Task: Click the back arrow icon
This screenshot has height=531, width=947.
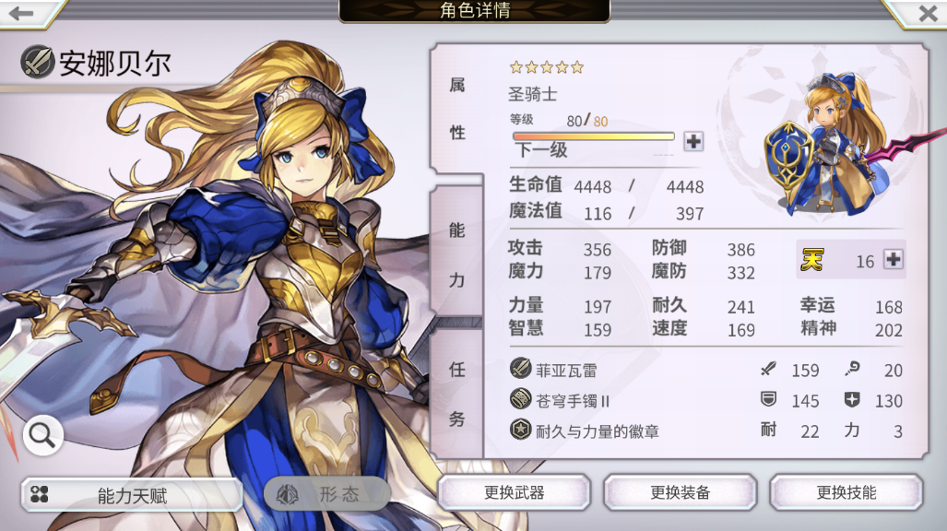Action: (22, 13)
